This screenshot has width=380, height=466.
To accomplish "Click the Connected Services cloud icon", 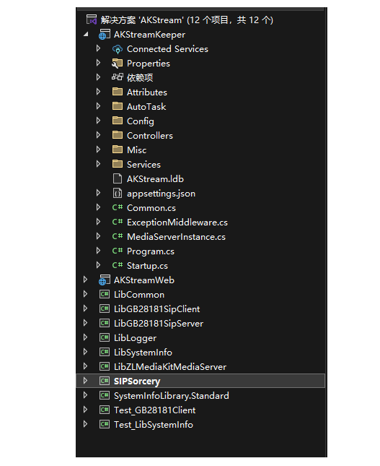I will click(118, 49).
